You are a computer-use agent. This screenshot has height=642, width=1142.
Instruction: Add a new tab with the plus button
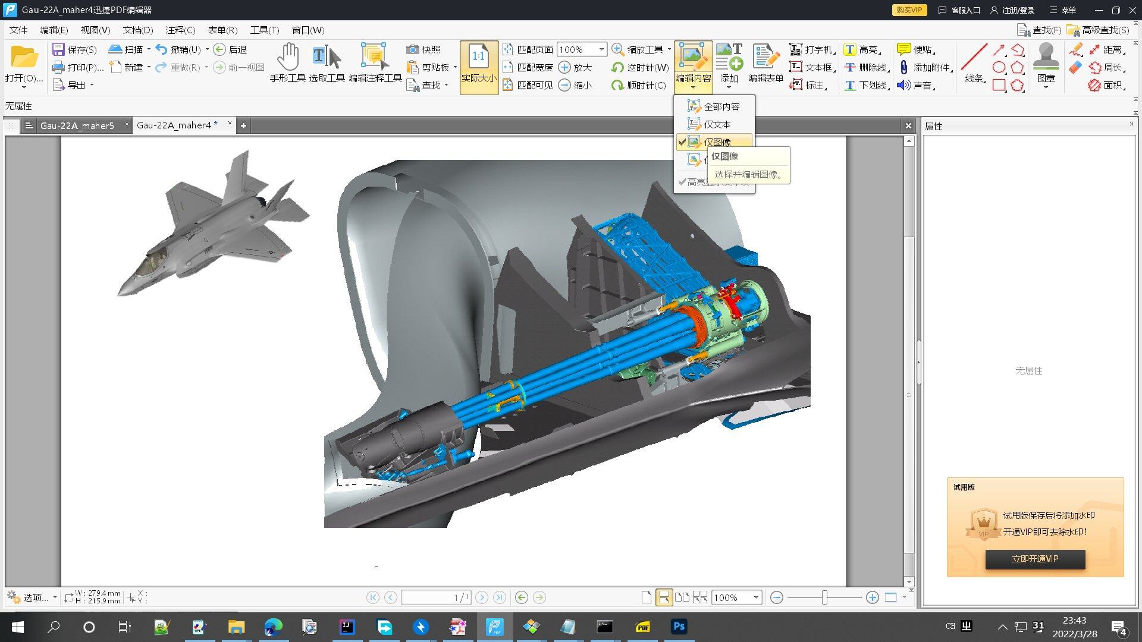243,125
